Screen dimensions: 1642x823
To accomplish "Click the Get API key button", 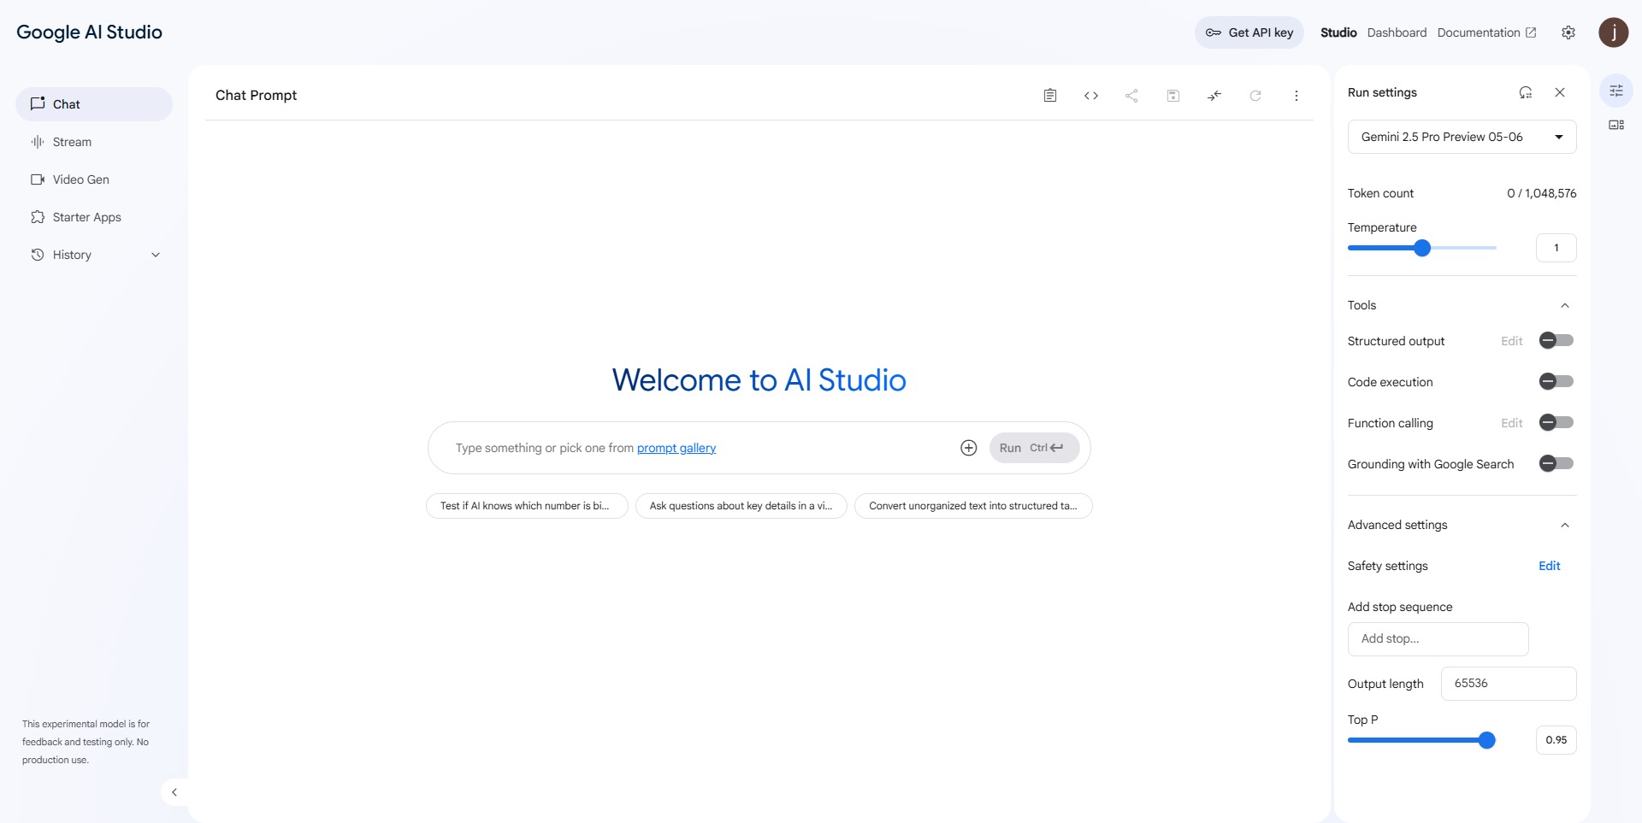I will 1249,32.
